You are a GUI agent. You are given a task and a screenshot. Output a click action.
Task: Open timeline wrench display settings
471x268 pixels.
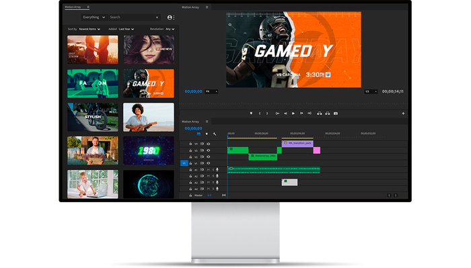tap(215, 134)
